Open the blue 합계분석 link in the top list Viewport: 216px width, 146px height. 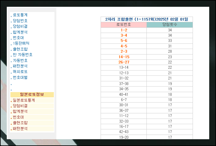(x=20, y=32)
